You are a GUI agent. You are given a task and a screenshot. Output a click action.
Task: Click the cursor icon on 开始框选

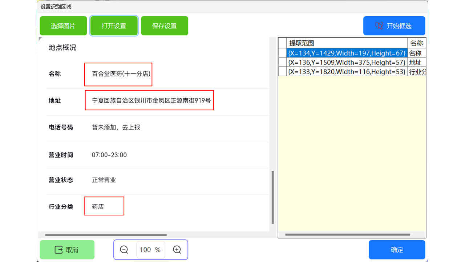coord(379,26)
